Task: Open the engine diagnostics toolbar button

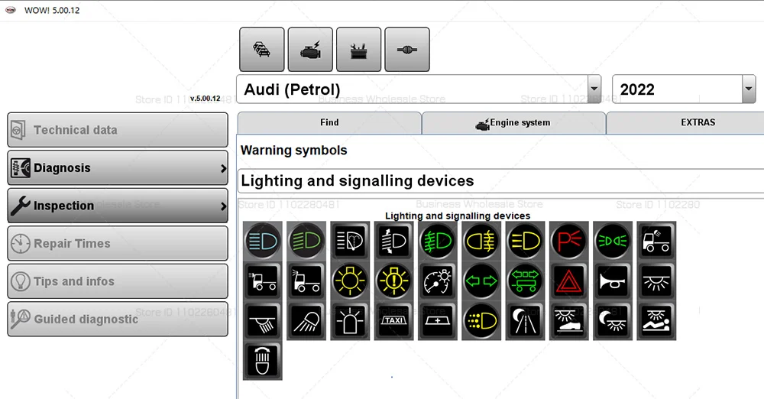Action: [x=310, y=49]
